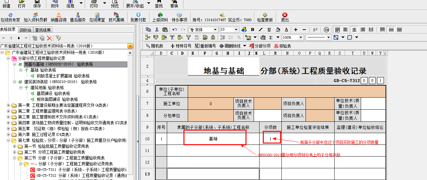Toggle italic text style

point(261,30)
